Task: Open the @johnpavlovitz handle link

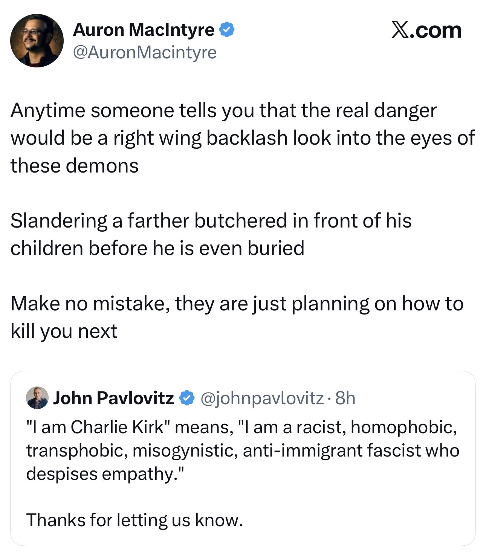Action: click(262, 398)
